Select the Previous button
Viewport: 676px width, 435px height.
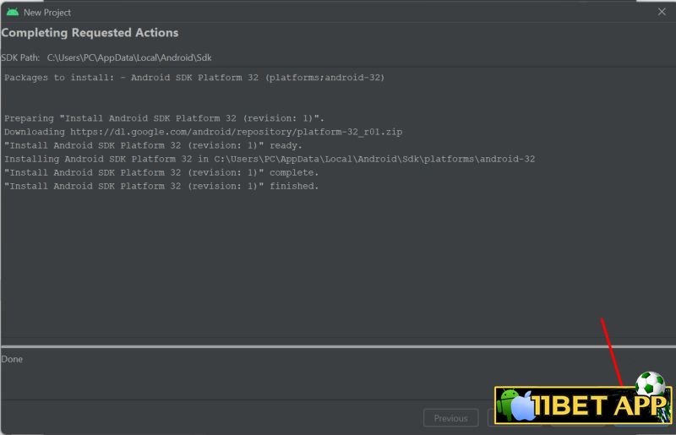450,418
